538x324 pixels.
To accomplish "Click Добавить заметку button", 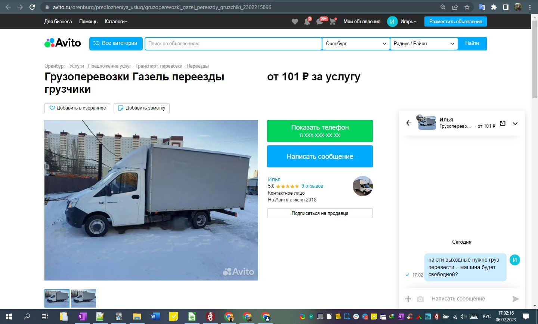I will 142,108.
